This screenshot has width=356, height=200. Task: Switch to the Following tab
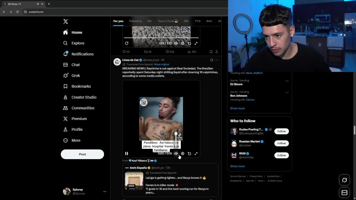tap(135, 21)
